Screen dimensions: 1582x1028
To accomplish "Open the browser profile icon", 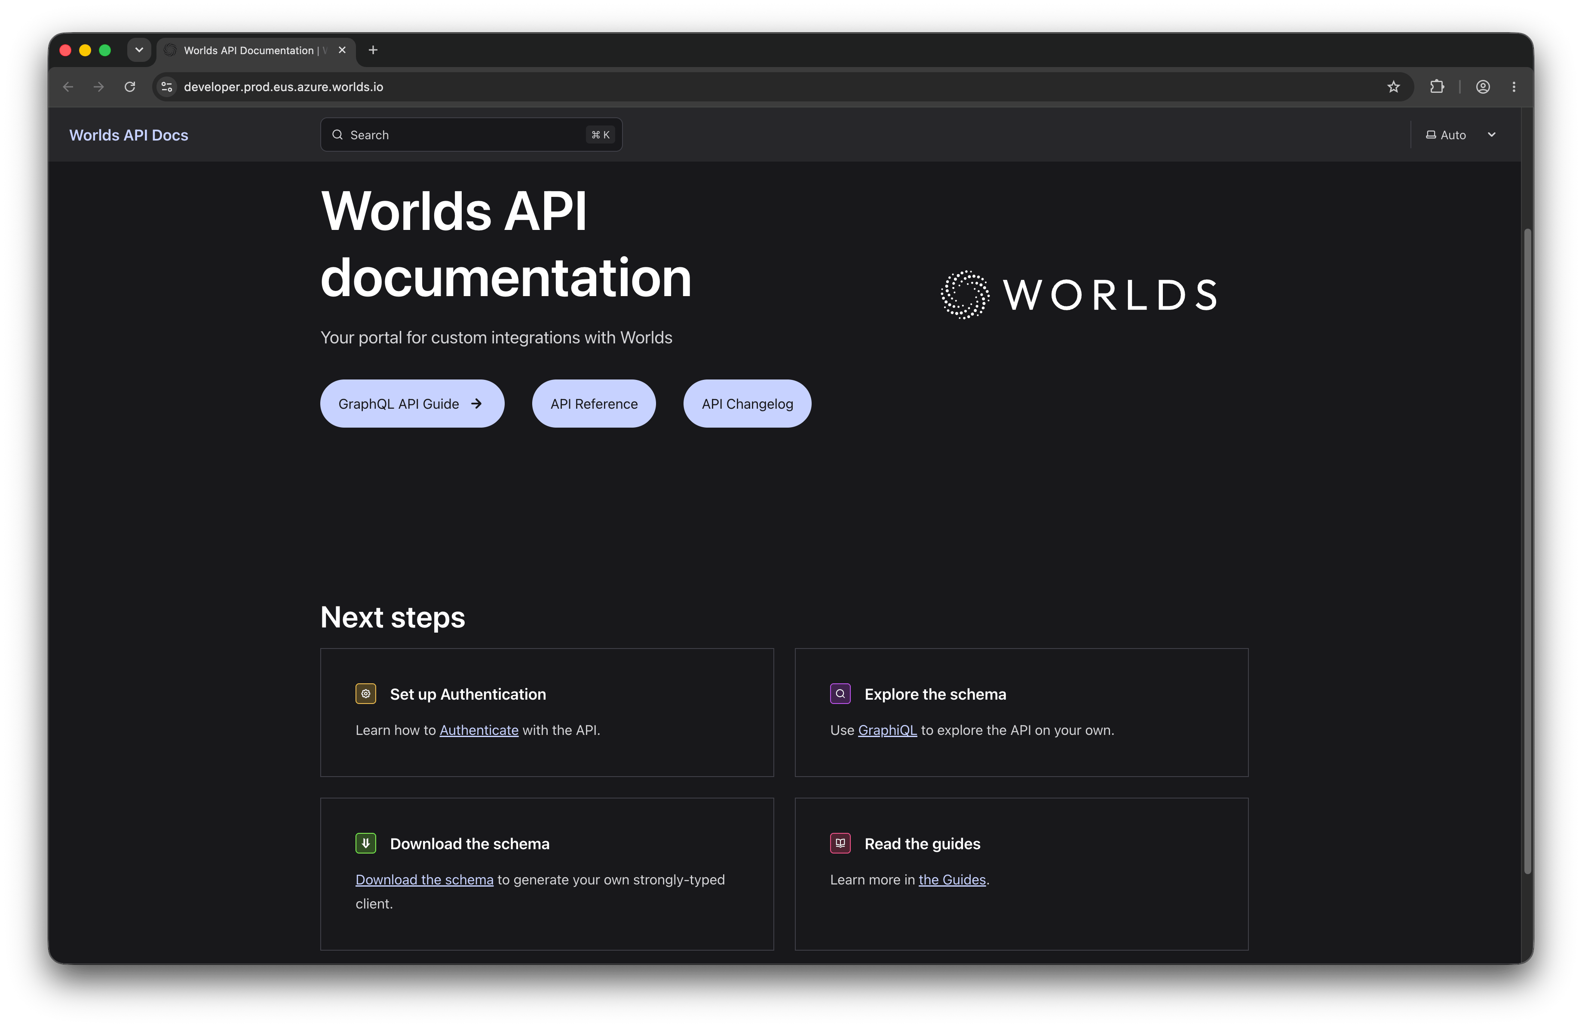I will point(1482,87).
